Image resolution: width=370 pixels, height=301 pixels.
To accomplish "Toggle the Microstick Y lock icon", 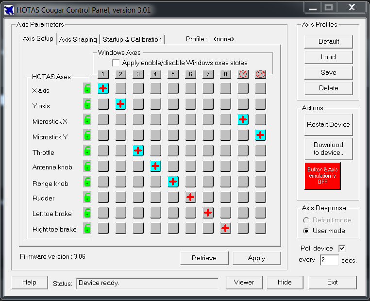I will click(87, 135).
